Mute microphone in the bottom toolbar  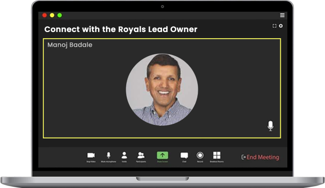click(x=108, y=155)
